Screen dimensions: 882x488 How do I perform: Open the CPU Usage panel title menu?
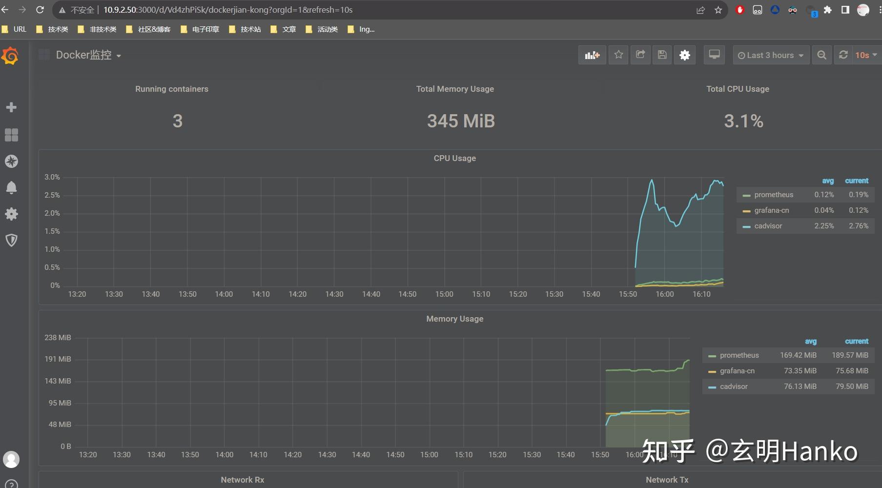[x=454, y=158]
